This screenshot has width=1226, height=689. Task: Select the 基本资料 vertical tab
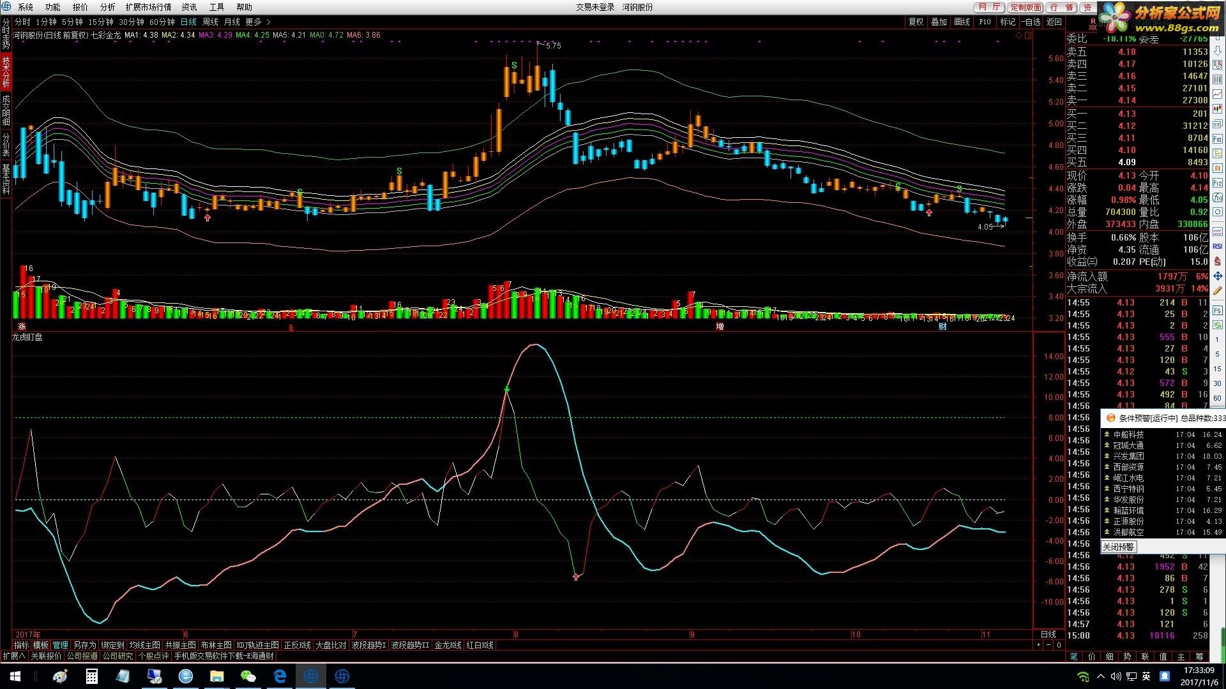(6, 179)
